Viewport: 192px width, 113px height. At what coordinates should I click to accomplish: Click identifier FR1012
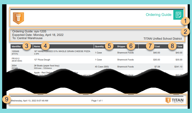15,59
